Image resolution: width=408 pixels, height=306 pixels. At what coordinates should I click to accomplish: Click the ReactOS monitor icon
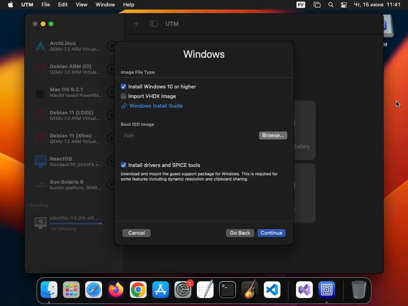point(41,161)
